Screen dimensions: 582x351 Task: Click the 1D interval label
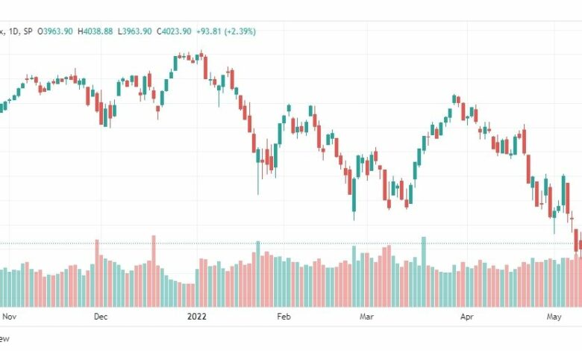click(x=13, y=31)
